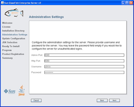Maximize the installer window

click(x=127, y=3)
